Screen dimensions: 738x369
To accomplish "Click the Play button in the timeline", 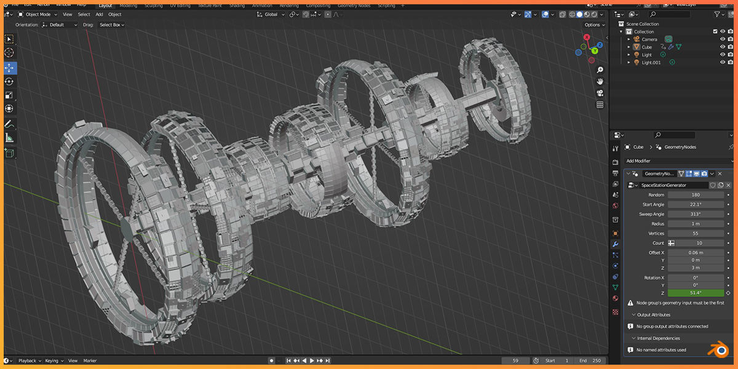I will click(x=312, y=361).
